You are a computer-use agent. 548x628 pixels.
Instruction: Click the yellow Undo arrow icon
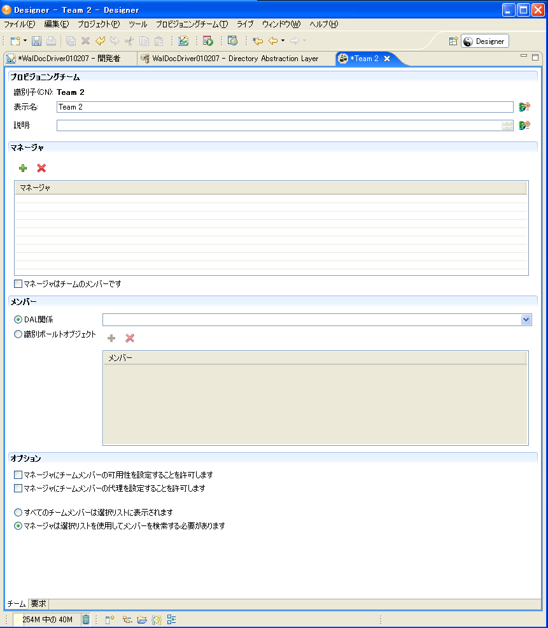[x=100, y=41]
